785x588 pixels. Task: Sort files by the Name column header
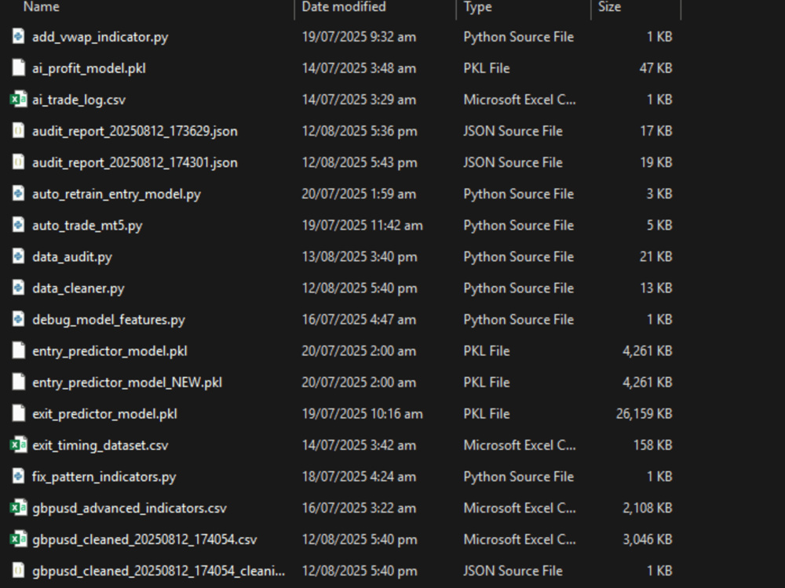tap(42, 7)
